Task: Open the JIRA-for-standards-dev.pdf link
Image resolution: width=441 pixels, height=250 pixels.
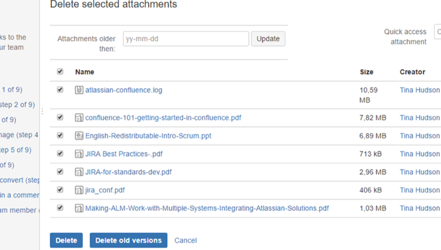Action: pyautogui.click(x=128, y=172)
